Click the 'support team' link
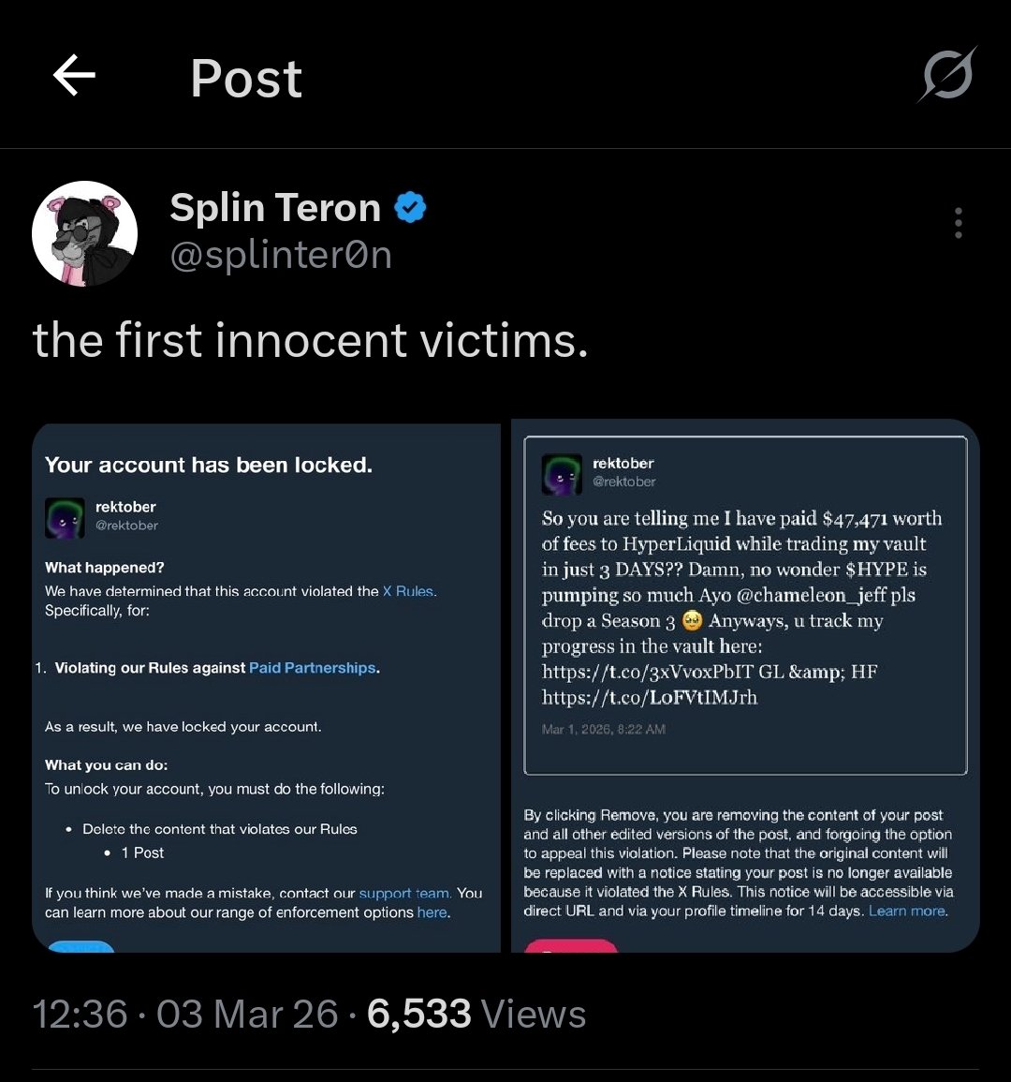Screen dimensions: 1011x1082 pos(404,893)
